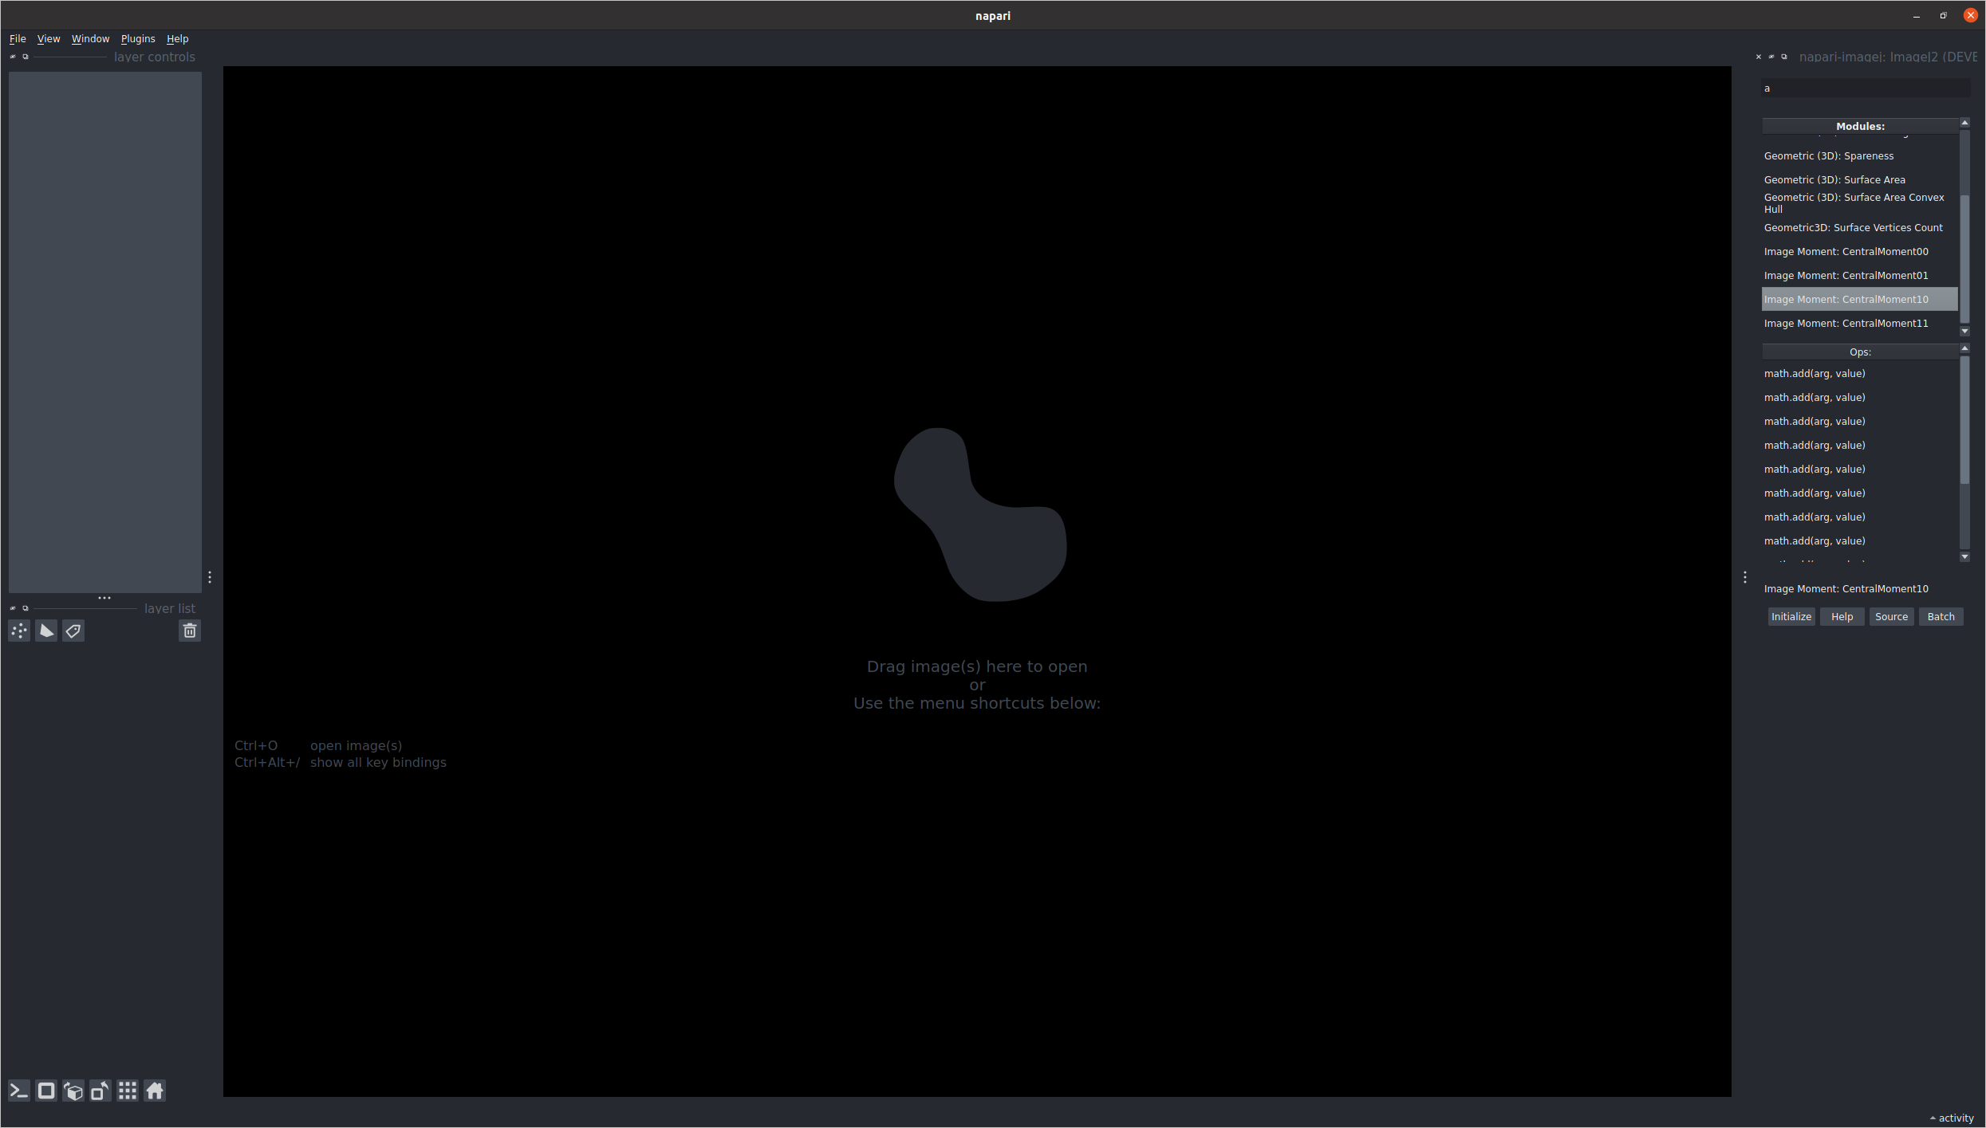1986x1128 pixels.
Task: Select the new points layer tool
Action: click(18, 631)
